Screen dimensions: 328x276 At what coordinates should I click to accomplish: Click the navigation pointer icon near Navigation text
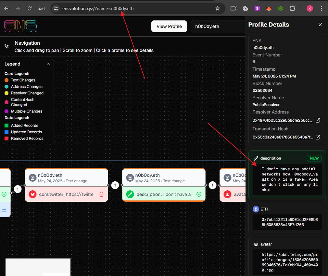tap(7, 46)
